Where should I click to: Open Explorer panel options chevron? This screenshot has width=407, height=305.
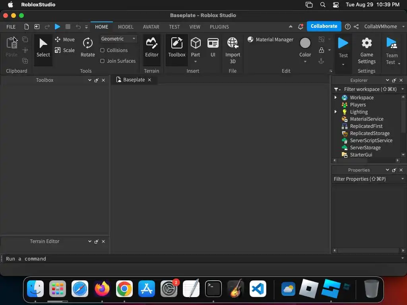click(387, 80)
